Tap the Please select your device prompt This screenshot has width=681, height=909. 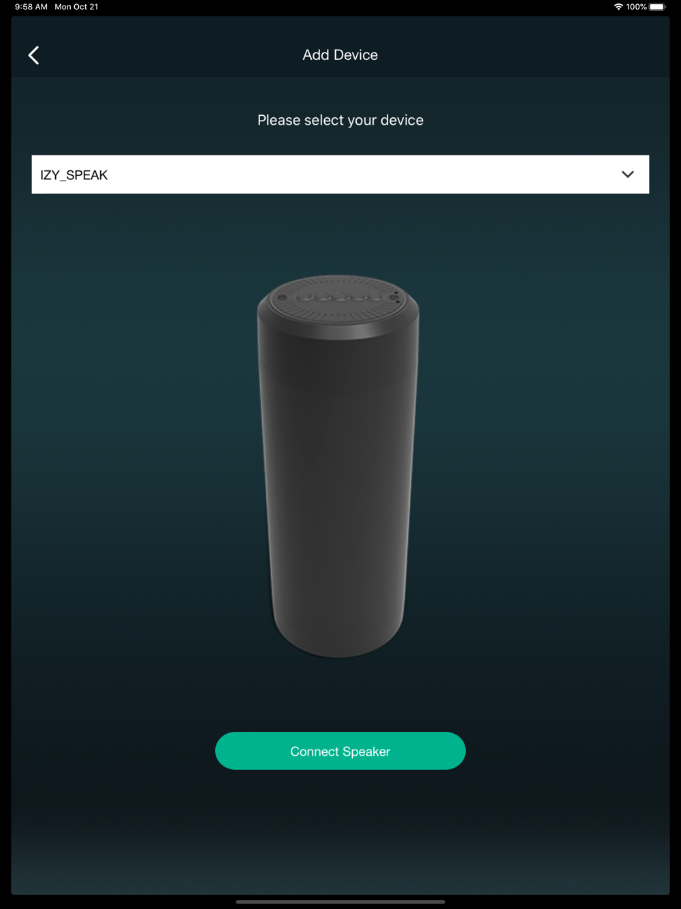click(340, 120)
